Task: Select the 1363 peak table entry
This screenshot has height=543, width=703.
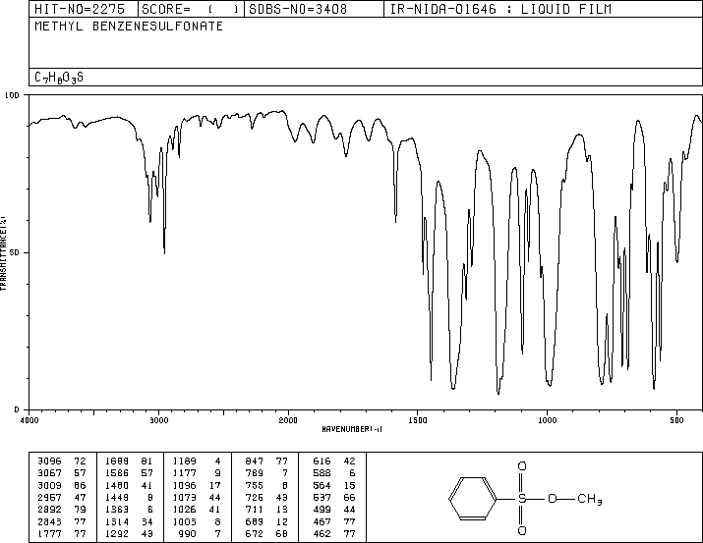Action: point(129,510)
